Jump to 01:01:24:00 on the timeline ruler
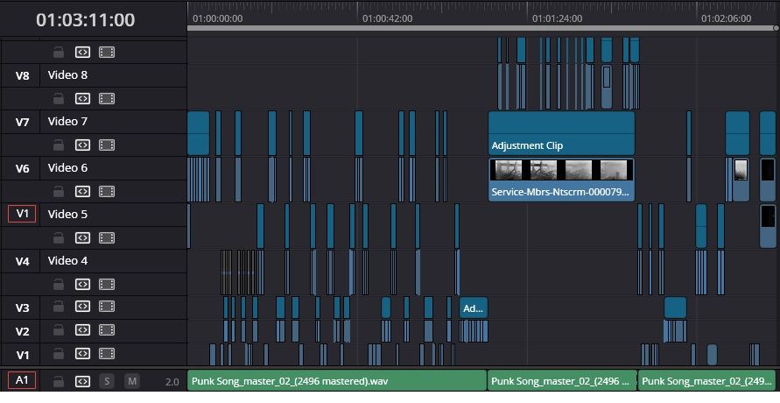Viewport: 780px width, 403px height. (557, 18)
